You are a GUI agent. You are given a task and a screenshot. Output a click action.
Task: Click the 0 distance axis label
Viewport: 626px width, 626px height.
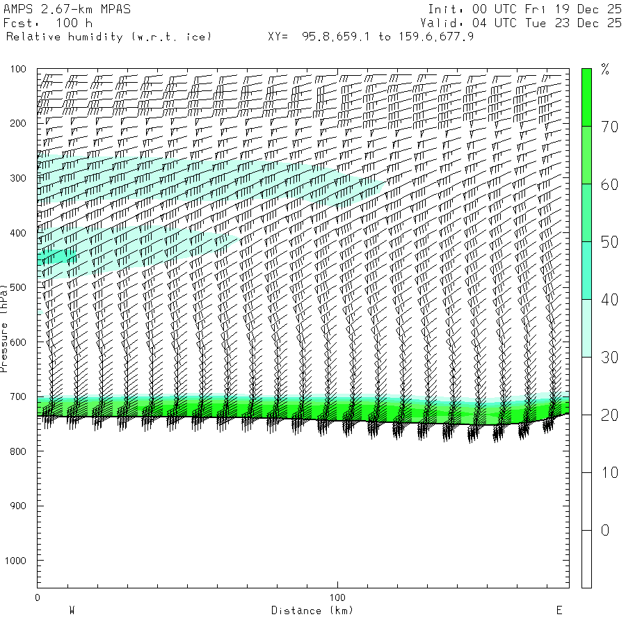point(38,597)
